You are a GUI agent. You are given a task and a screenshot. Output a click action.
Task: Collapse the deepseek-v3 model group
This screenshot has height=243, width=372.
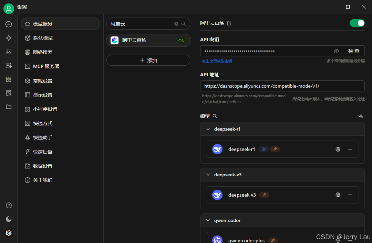(208, 175)
